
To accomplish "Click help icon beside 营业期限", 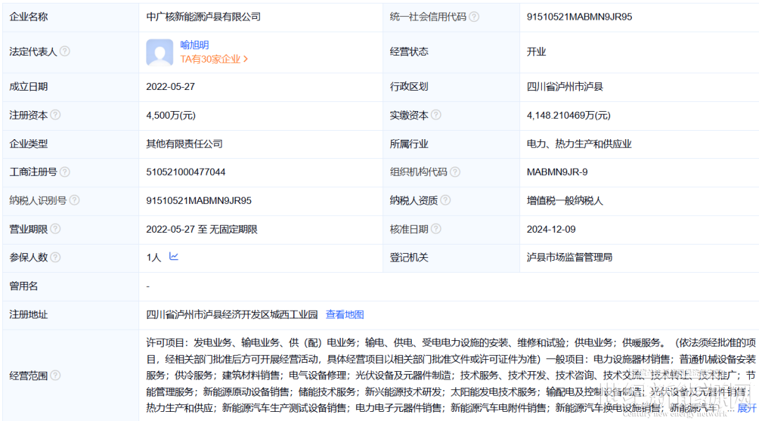I will point(55,229).
